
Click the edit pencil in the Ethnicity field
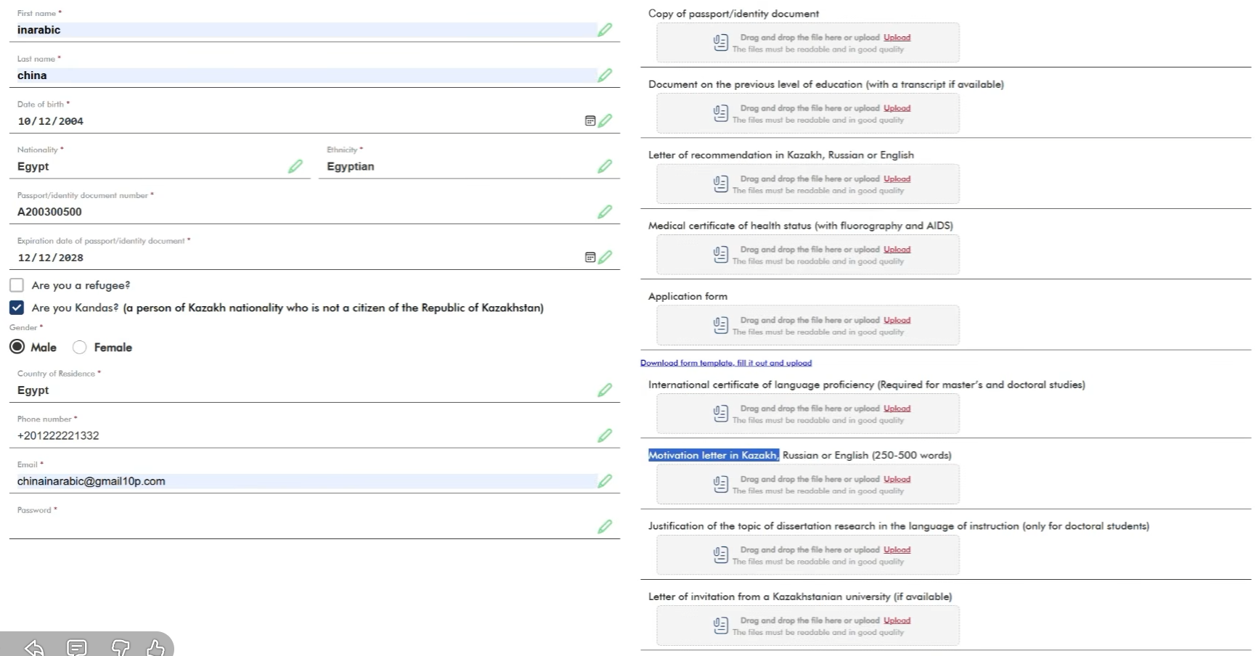tap(605, 166)
